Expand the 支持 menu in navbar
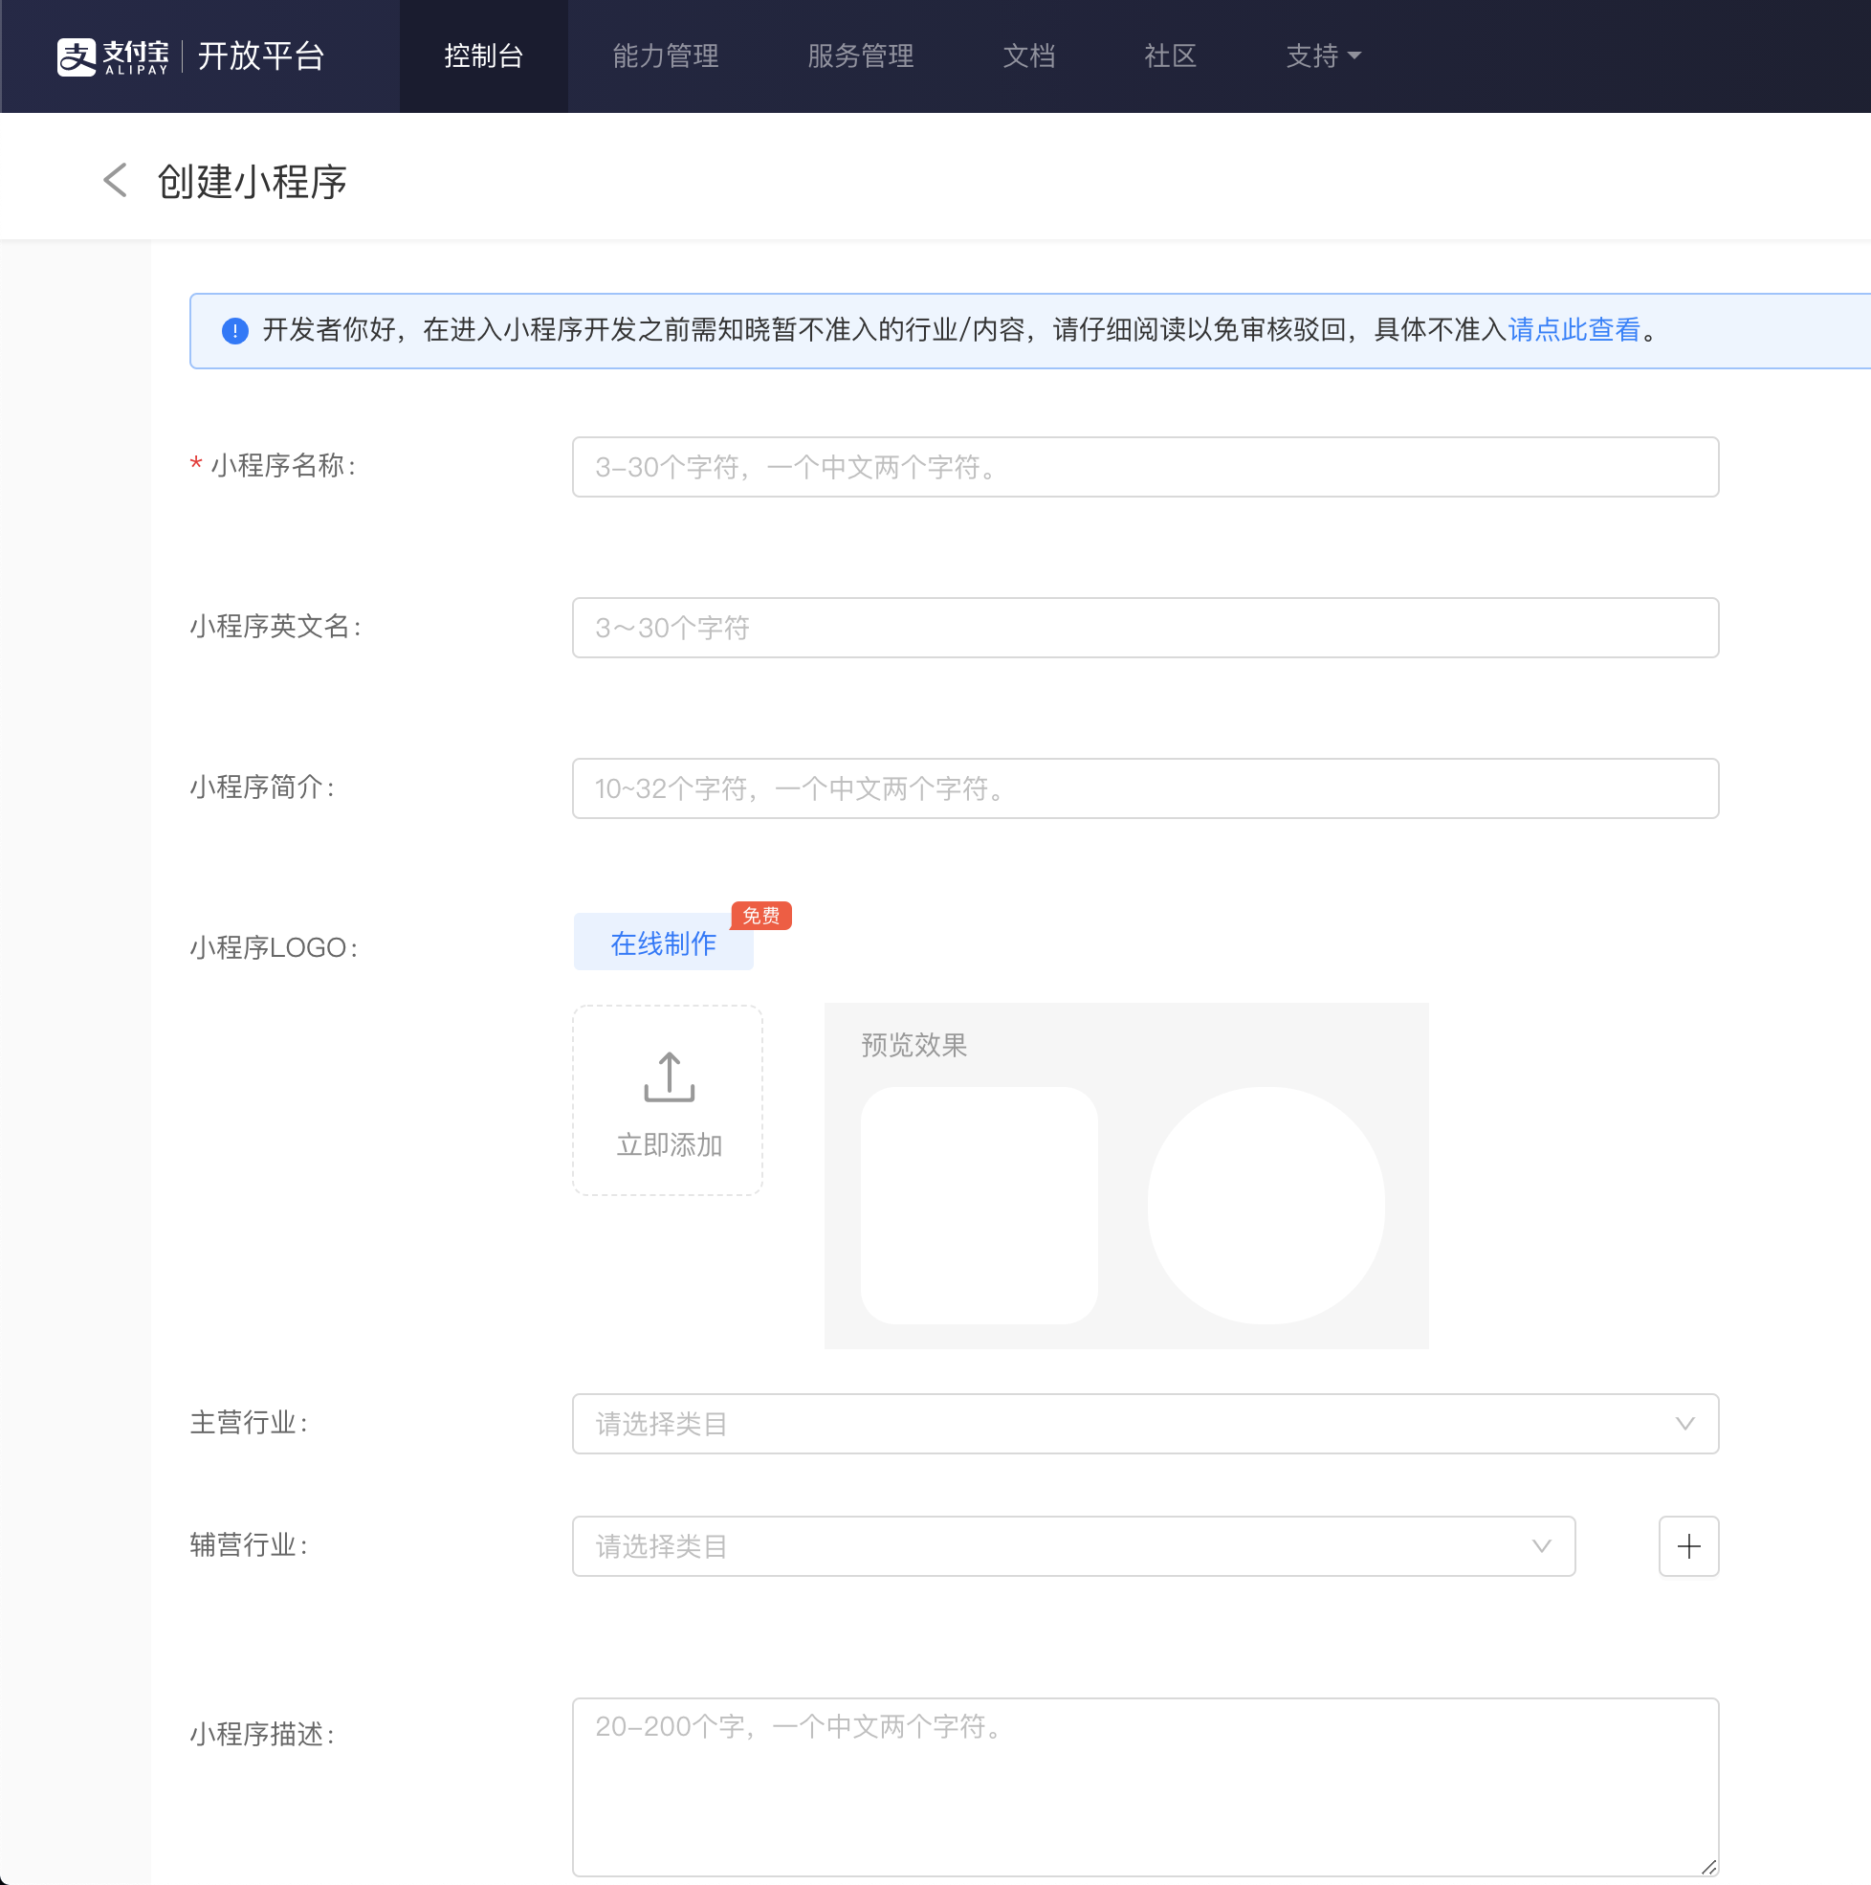1871x1885 pixels. click(x=1322, y=56)
